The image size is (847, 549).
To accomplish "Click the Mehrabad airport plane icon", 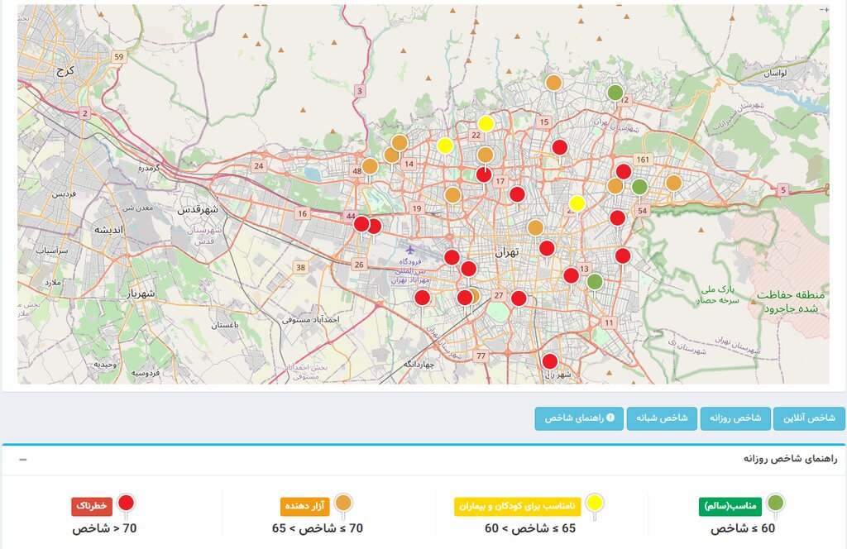I will tap(410, 248).
